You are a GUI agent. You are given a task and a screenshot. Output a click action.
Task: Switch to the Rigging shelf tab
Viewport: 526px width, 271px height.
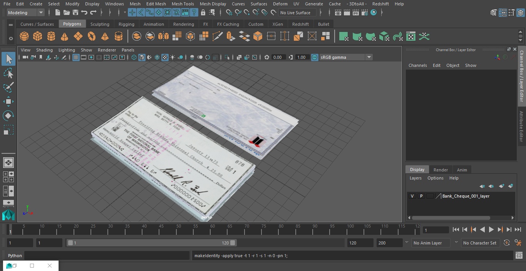tap(126, 24)
